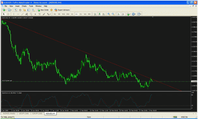Open the Navigator favorites star icon
This screenshot has width=198, height=119.
tap(24, 10)
